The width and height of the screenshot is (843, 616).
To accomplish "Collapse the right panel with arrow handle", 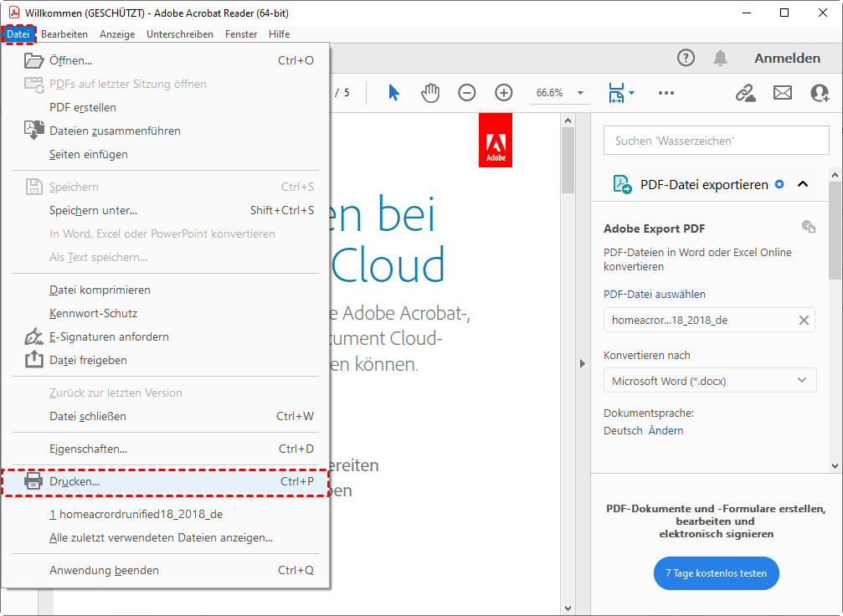I will 583,363.
